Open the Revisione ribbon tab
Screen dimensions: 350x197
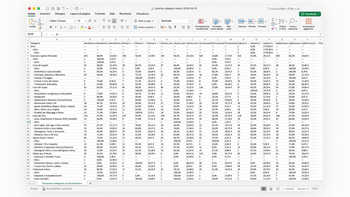125,14
